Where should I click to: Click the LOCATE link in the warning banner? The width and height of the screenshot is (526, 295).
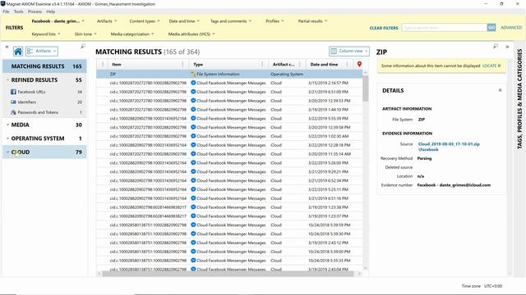(x=491, y=66)
